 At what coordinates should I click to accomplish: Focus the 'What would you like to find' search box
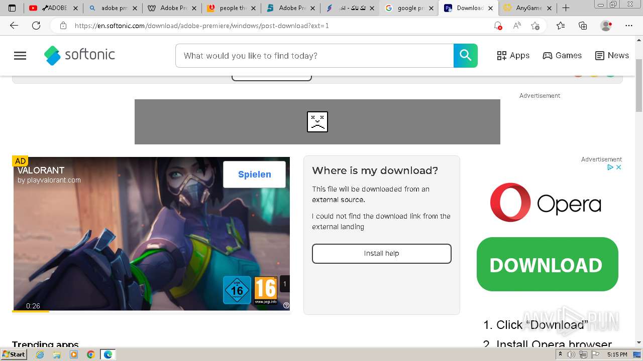coord(314,56)
